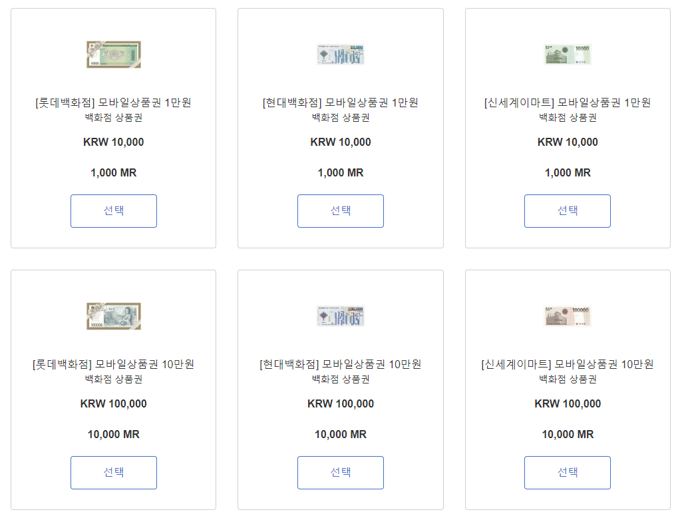
Task: Select the 현대백화점 10만원 voucher thumbnail
Action: coord(340,316)
